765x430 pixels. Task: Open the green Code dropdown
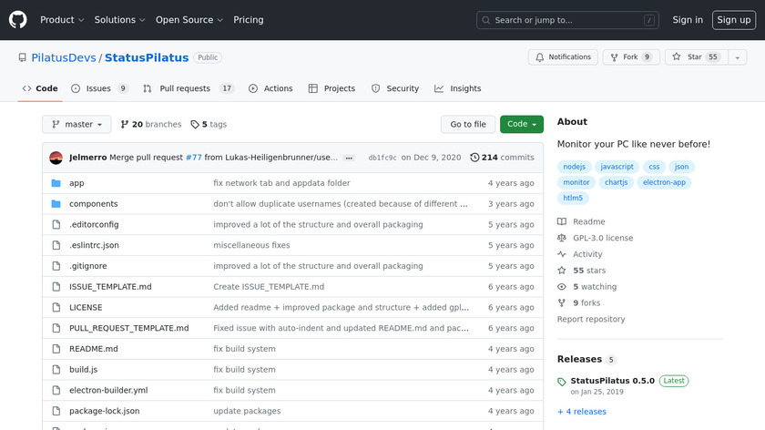coord(521,125)
